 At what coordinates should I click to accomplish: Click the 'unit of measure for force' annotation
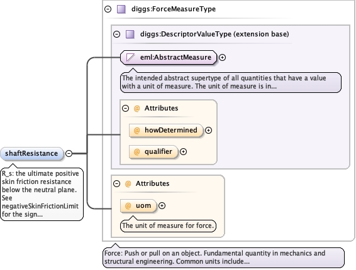coord(168,226)
